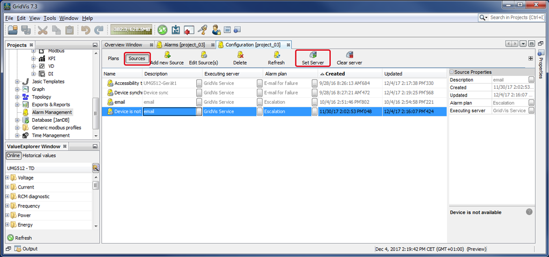Switch to the Plans view
Screen dimensions: 549x257
coord(113,58)
